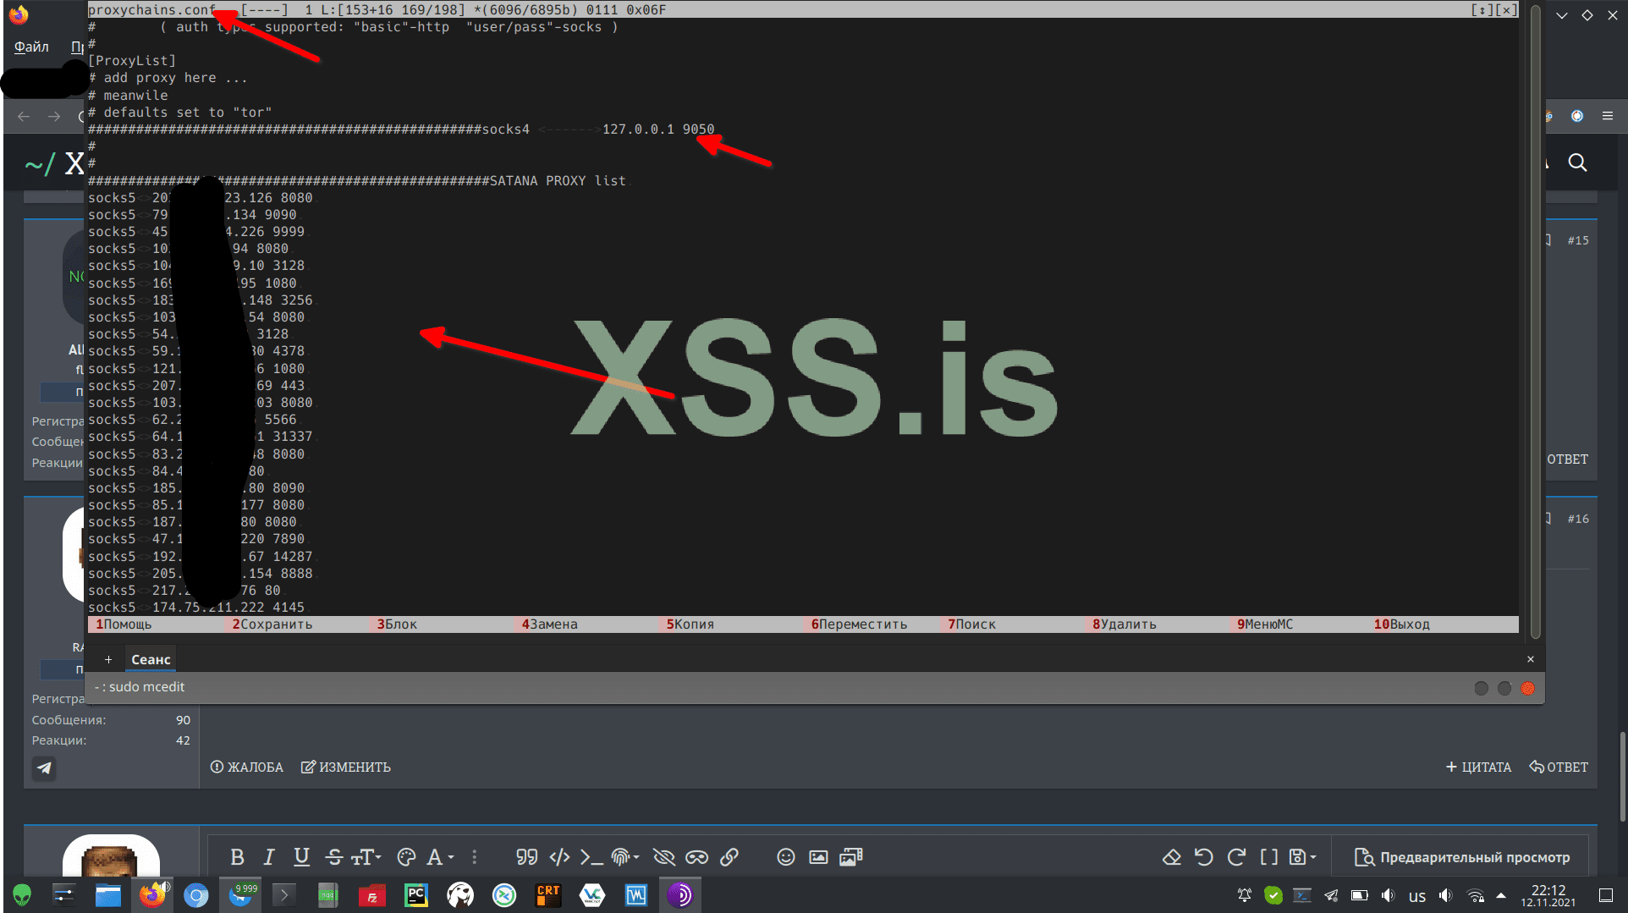Insert a quote block in the editor

[x=526, y=857]
